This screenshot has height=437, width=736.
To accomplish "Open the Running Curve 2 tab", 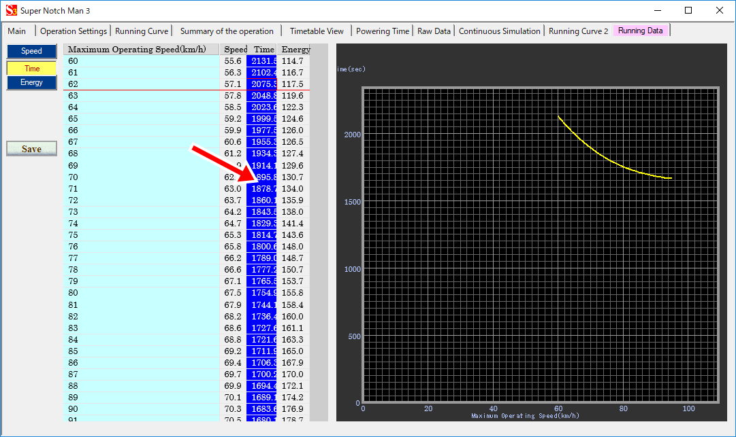I will click(x=578, y=31).
